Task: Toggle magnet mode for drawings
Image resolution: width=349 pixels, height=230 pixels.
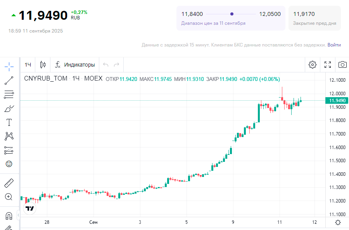Action: [9, 215]
